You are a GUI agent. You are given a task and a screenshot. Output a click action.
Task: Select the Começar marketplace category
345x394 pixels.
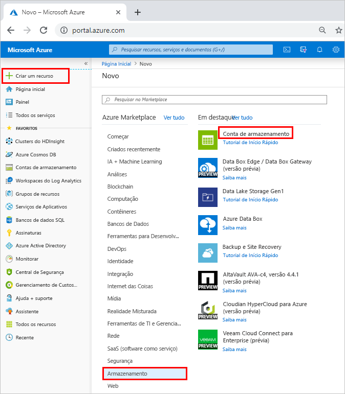click(x=118, y=136)
